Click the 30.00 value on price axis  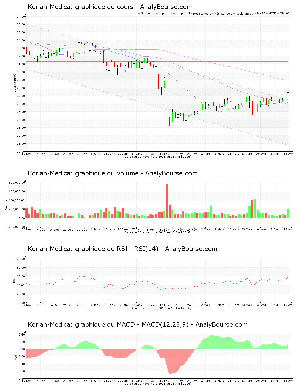(21, 72)
